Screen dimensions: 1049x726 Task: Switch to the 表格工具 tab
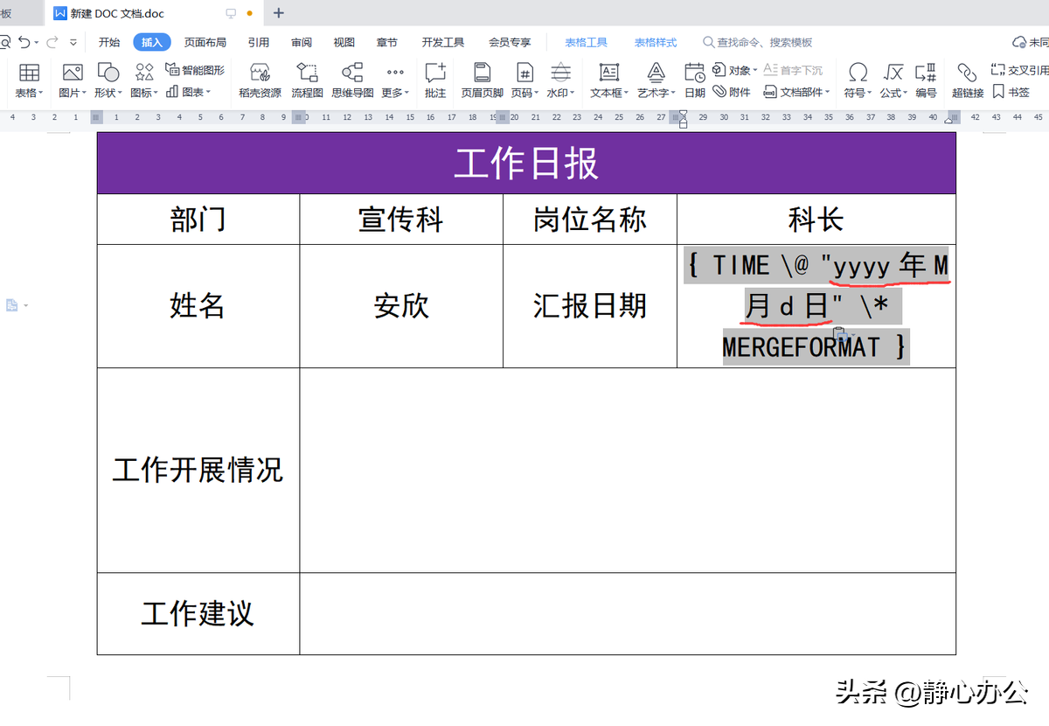point(586,42)
